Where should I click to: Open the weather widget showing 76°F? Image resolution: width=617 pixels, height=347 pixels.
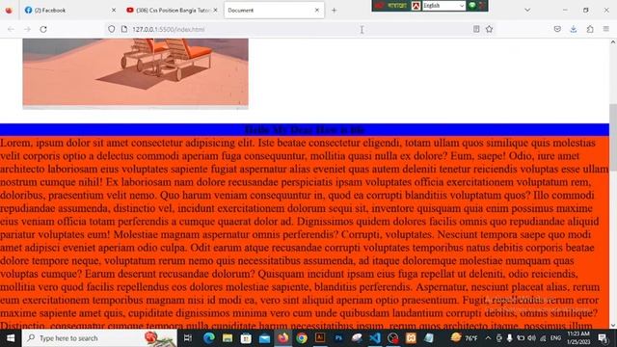[x=465, y=338]
